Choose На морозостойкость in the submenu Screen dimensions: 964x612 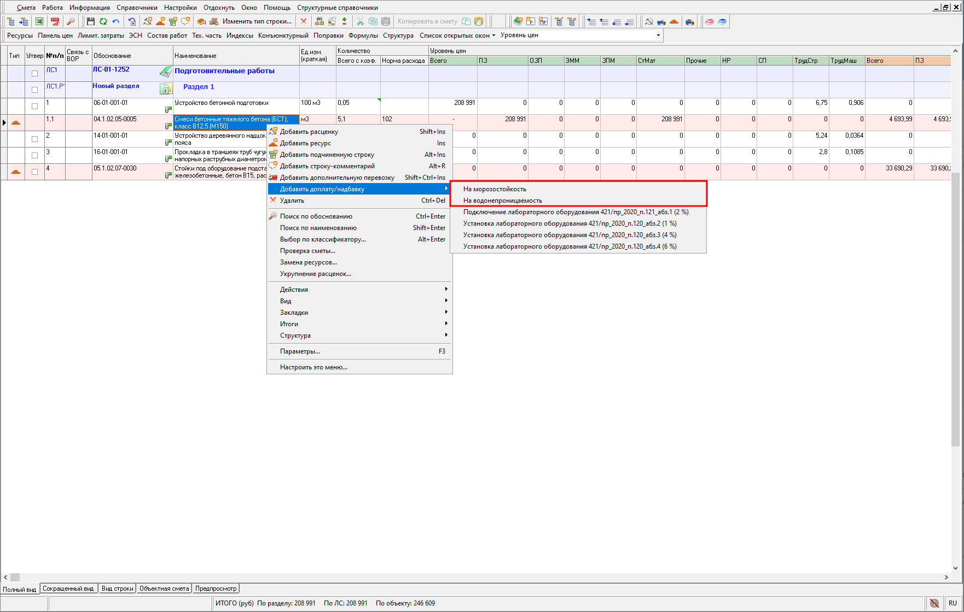coord(495,189)
